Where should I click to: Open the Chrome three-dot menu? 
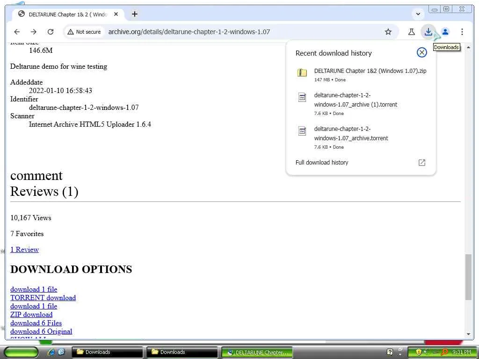pos(462,32)
